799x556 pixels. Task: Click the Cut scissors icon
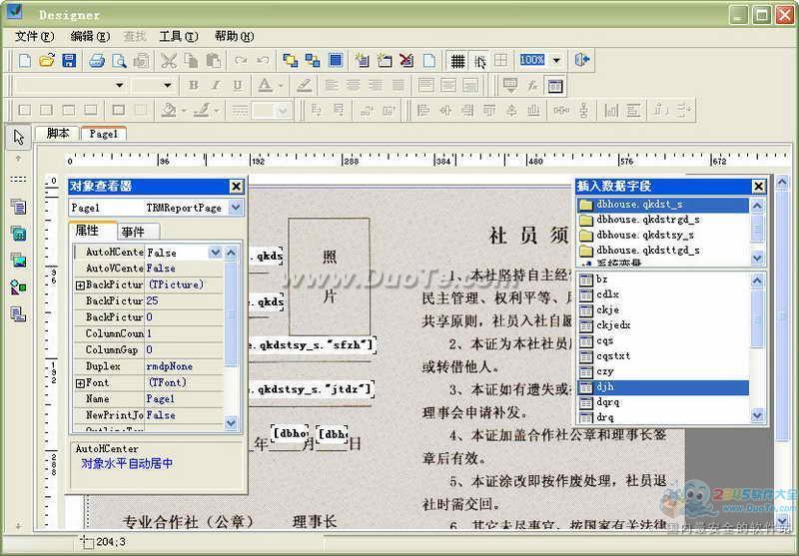pos(169,61)
